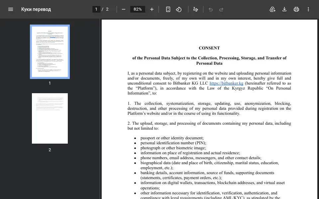
Task: Click the 'phone numbers, email address' bullet
Action: pos(201,158)
